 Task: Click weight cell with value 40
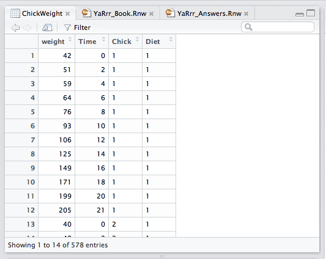(56, 224)
